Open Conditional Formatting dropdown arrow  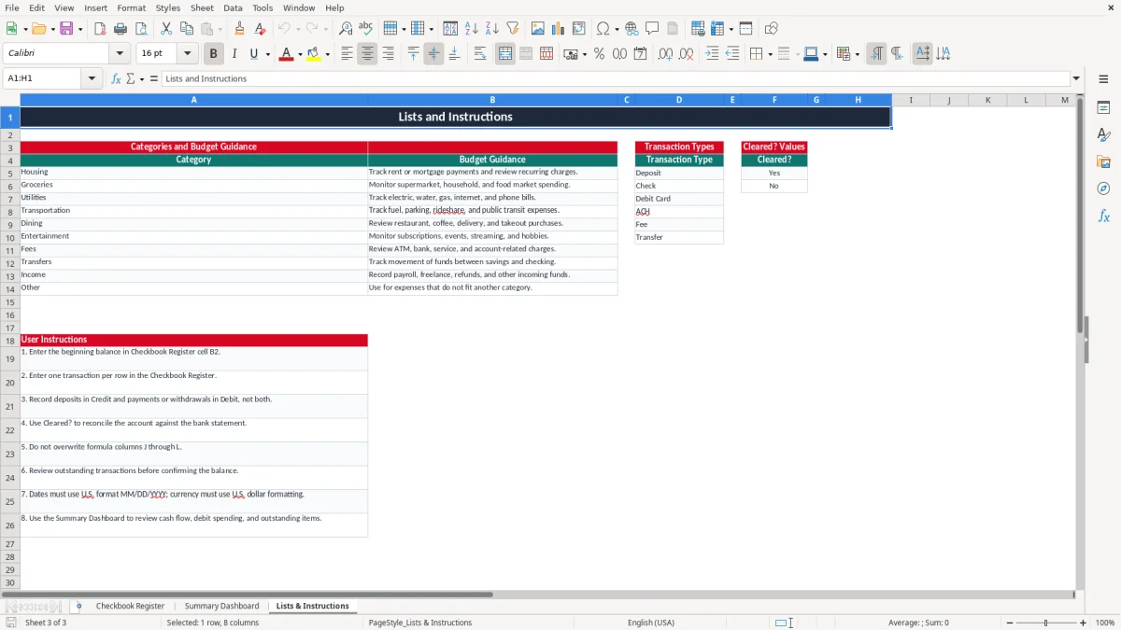(857, 54)
